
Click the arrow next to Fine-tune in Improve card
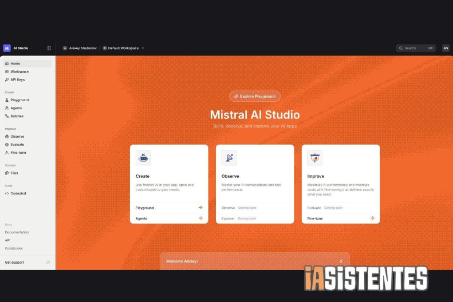coord(372,218)
